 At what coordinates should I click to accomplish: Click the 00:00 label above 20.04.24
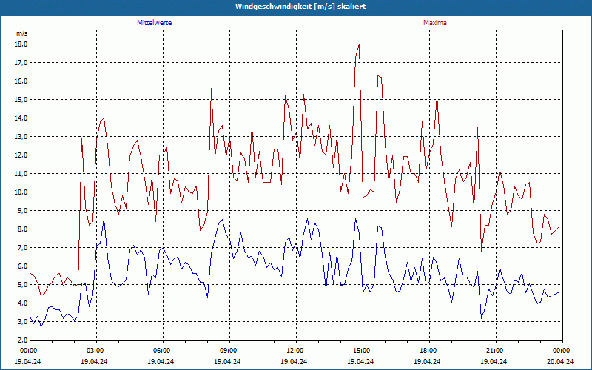click(x=562, y=351)
